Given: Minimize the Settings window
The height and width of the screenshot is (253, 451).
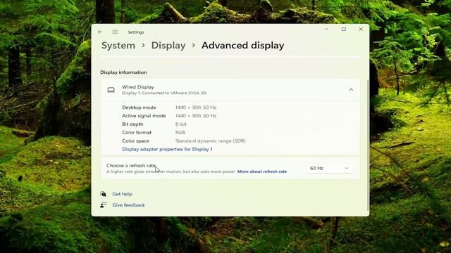Looking at the screenshot, I should [x=326, y=29].
